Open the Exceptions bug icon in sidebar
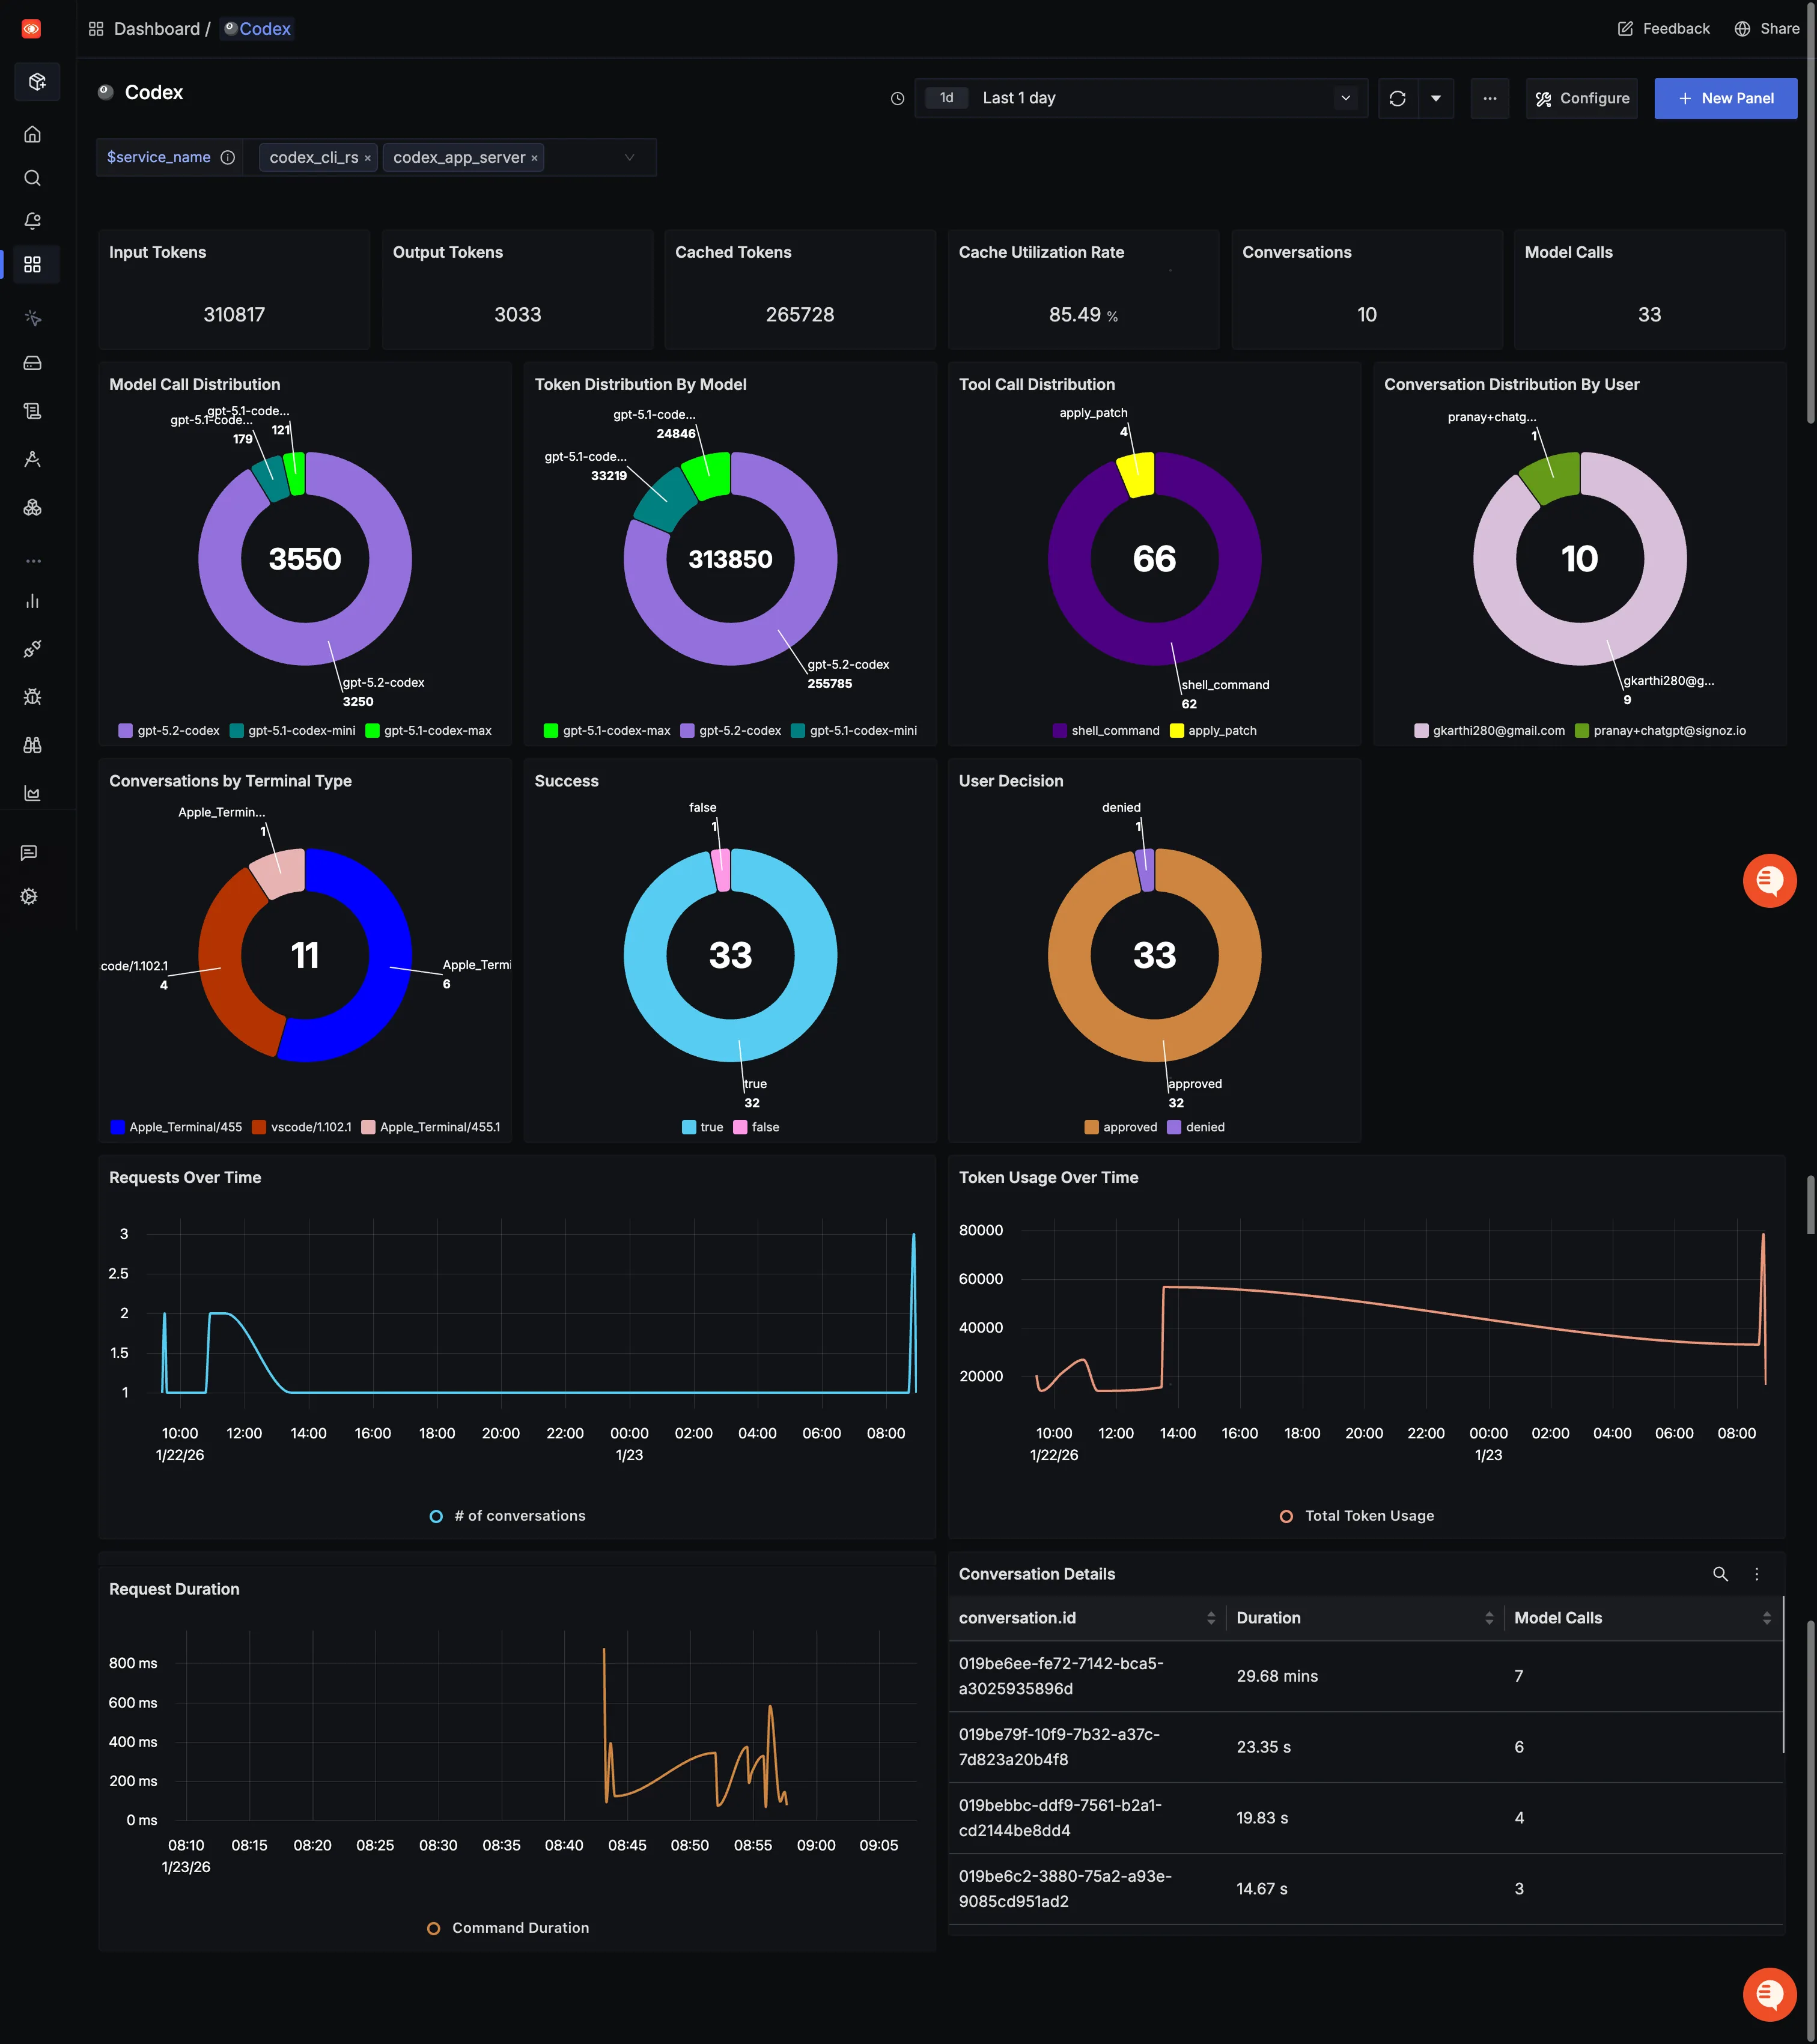 click(32, 697)
